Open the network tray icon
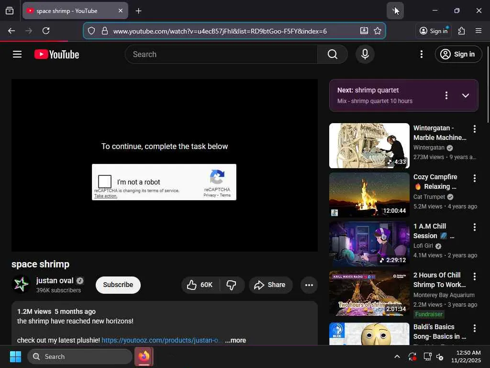Viewport: 490px width, 368px height. (x=427, y=356)
